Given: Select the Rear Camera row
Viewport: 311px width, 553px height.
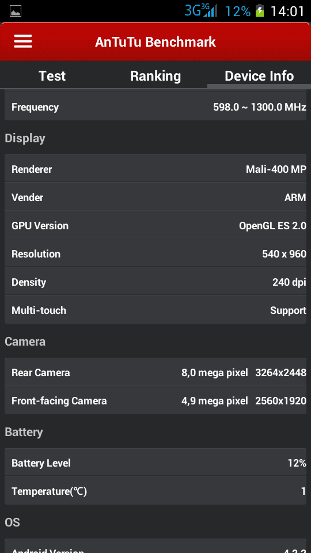Looking at the screenshot, I should pyautogui.click(x=155, y=372).
